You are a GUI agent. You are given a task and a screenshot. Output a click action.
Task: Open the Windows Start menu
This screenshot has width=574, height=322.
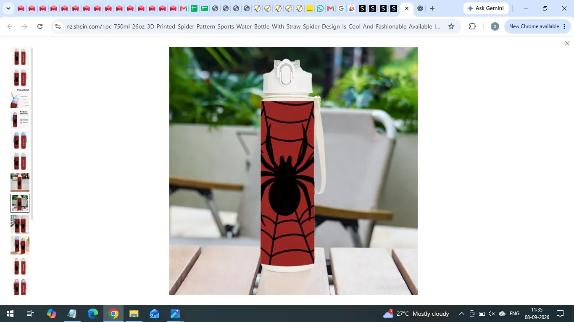[10, 314]
